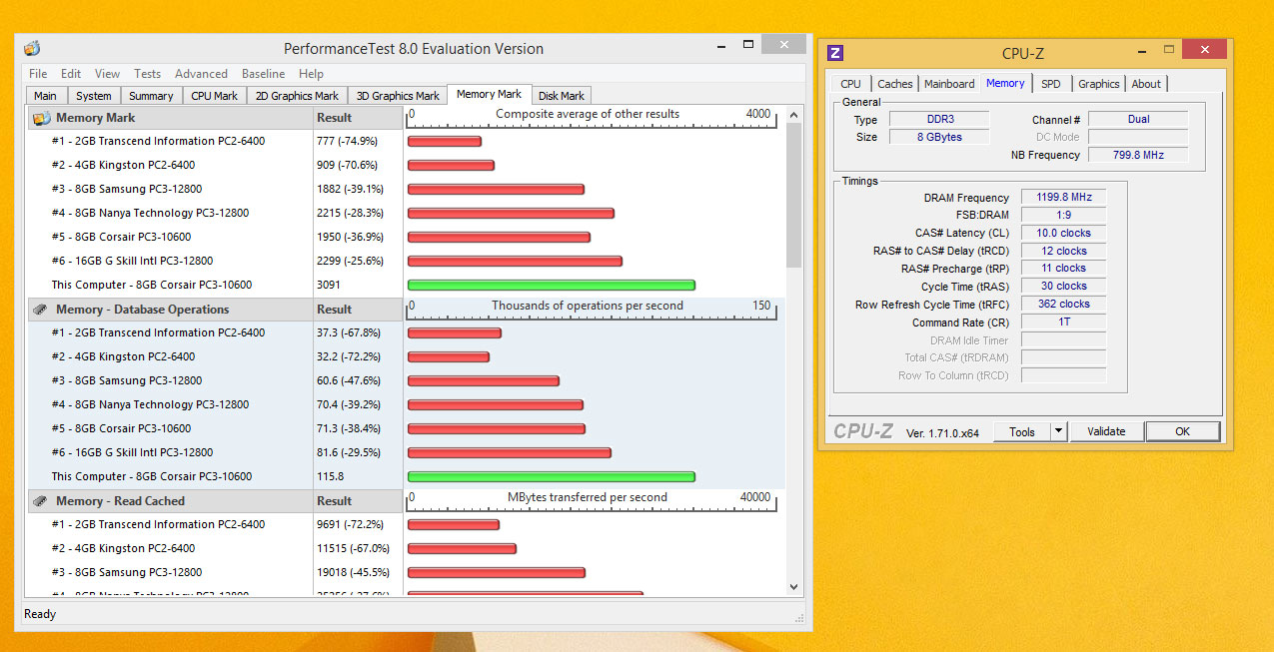
Task: Open the SPD tab in CPU-Z
Action: (x=1050, y=84)
